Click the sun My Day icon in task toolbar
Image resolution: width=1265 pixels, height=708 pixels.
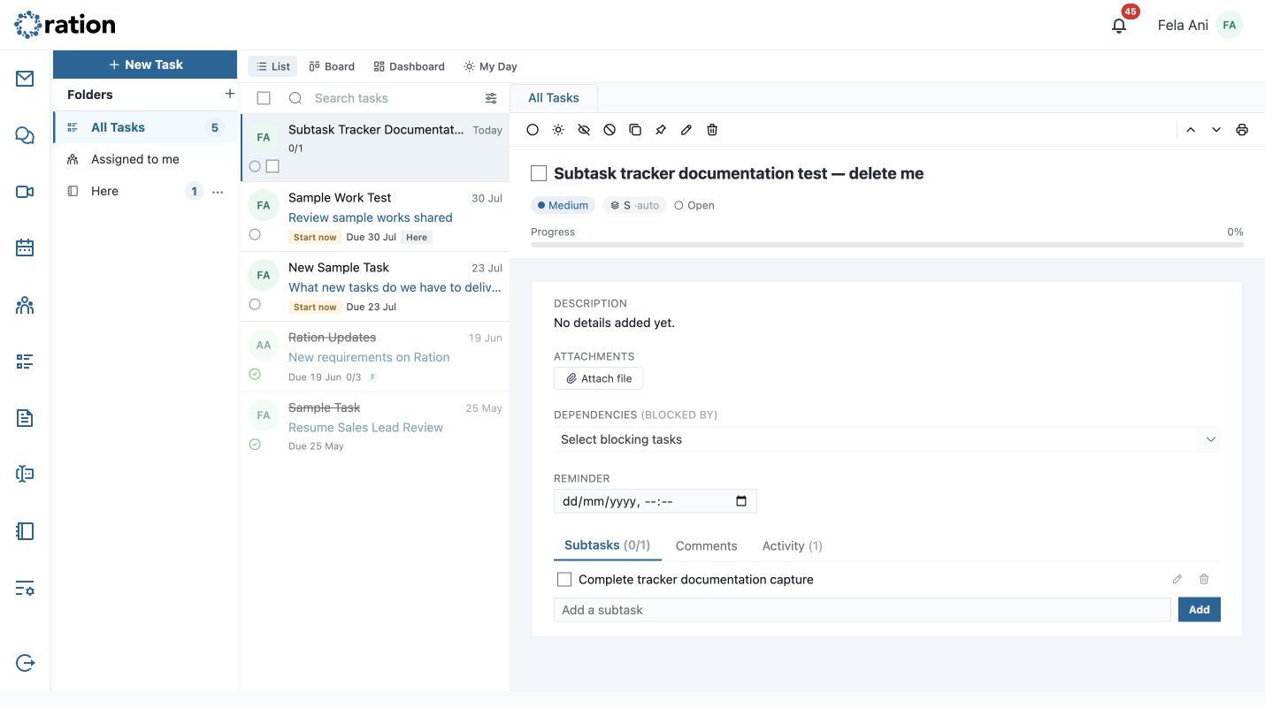pyautogui.click(x=558, y=130)
